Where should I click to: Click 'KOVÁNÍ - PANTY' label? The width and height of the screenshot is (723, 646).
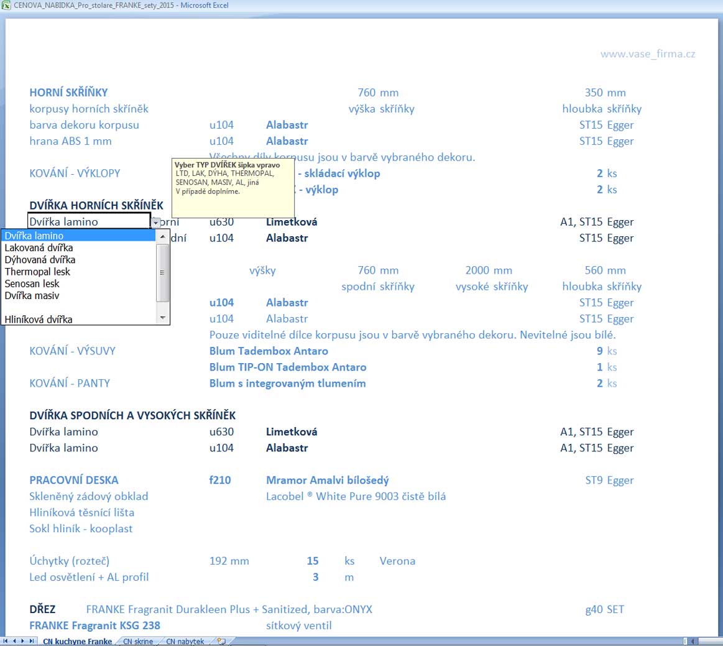pyautogui.click(x=70, y=383)
